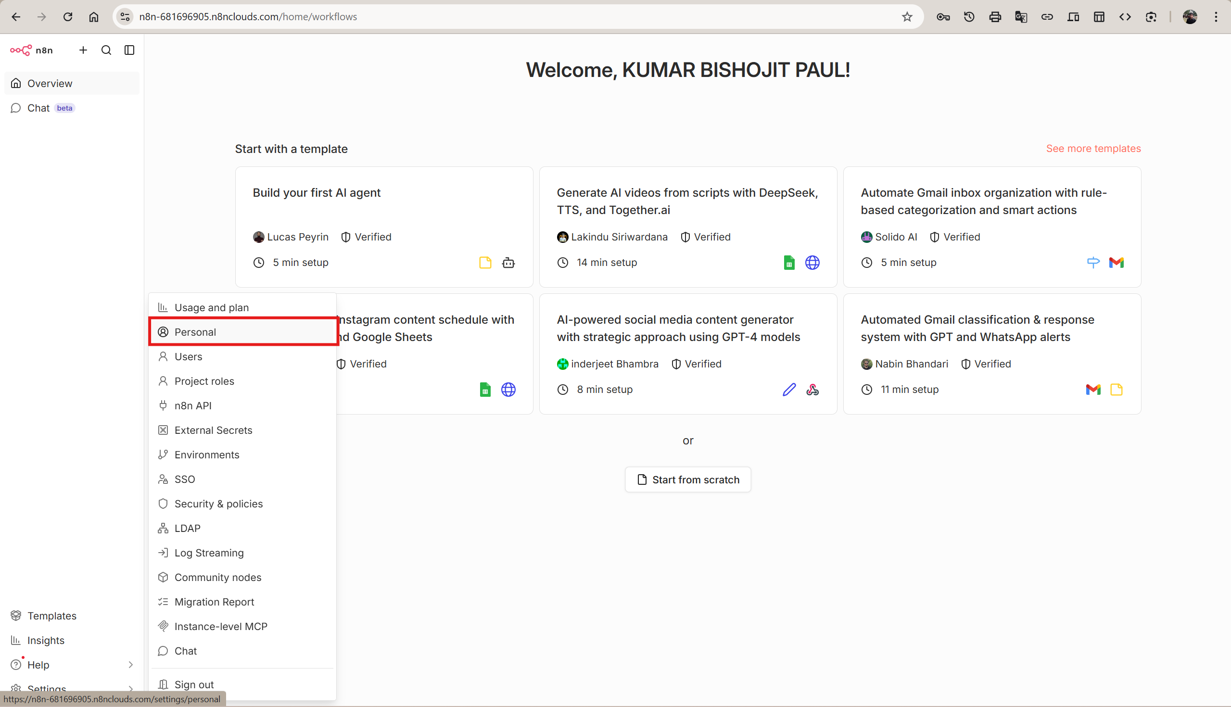Click the SSO icon in menu
This screenshot has width=1231, height=707.
[163, 479]
